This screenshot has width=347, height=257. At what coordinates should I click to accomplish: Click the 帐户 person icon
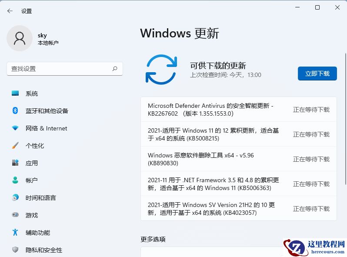coord(15,180)
